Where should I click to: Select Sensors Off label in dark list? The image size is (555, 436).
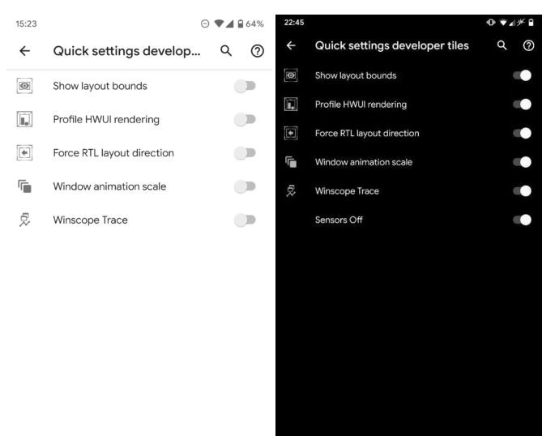tap(335, 220)
